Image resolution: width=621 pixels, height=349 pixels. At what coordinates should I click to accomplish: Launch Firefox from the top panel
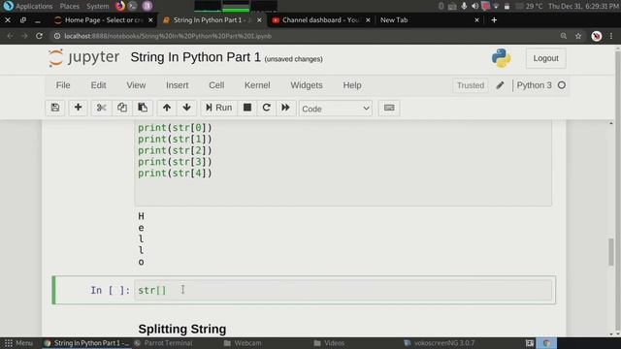click(x=120, y=6)
